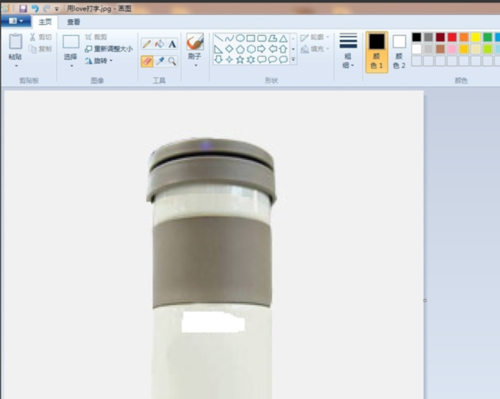Click the Copy (复制) button
Image resolution: width=500 pixels, height=399 pixels.
[x=41, y=49]
